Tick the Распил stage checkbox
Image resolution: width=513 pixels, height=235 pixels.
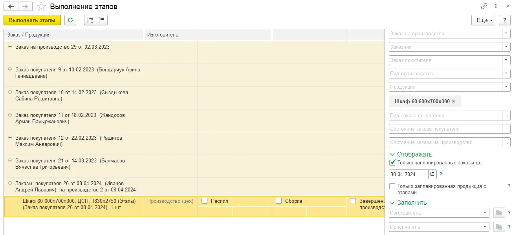tap(205, 201)
